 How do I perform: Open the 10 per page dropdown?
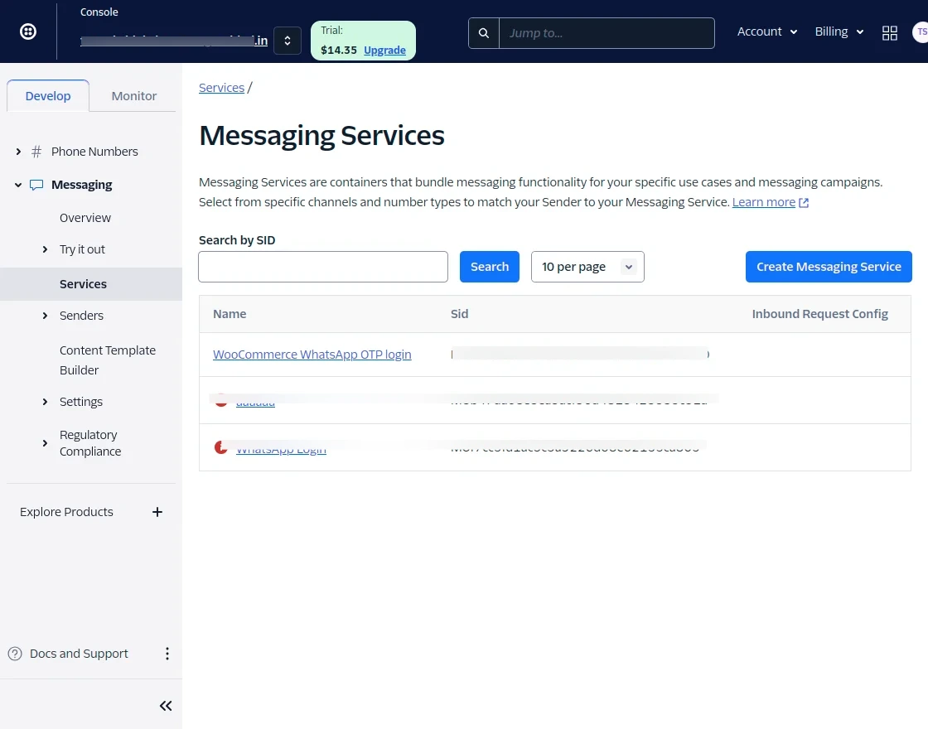587,267
